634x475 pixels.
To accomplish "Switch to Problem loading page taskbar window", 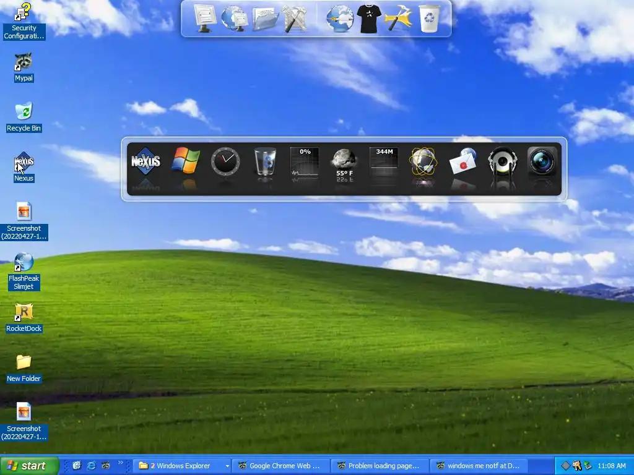I will [x=380, y=466].
